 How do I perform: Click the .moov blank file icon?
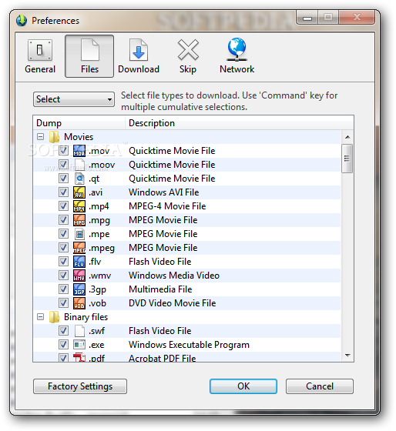click(x=79, y=165)
